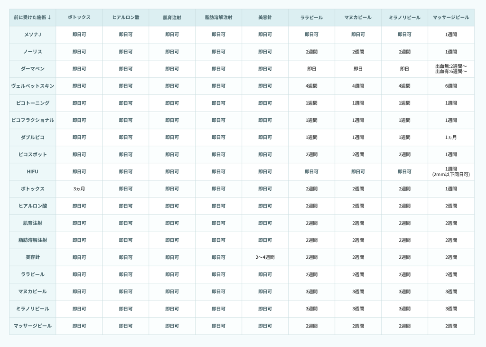Click ヒアルロン酸 row's 2週間 under マッサージピール
Viewport: 486px width, 347px height.
(x=451, y=206)
